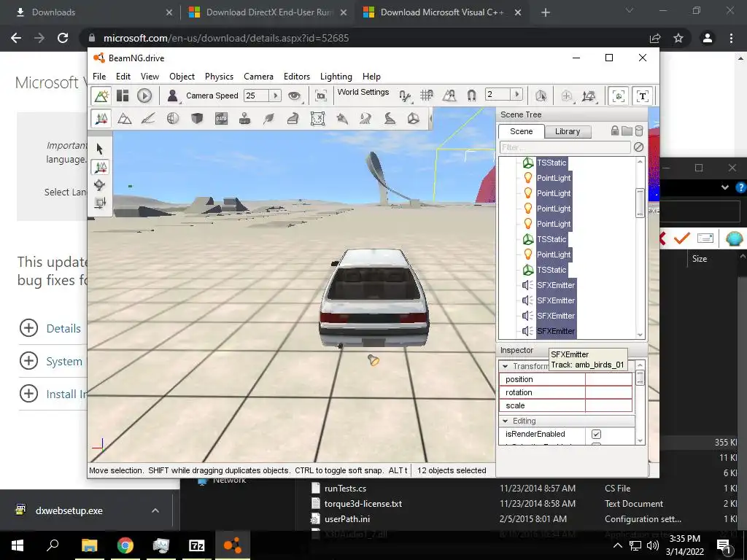The height and width of the screenshot is (560, 747).
Task: Select userPath.ini in file explorer
Action: point(347,518)
